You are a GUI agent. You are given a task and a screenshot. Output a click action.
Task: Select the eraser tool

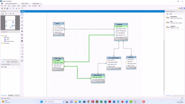tap(22, 21)
